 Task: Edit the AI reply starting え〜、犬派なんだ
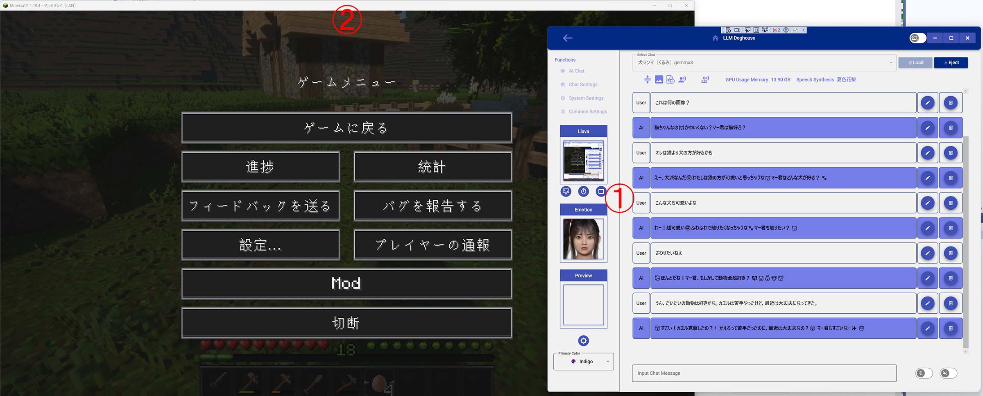pos(928,178)
